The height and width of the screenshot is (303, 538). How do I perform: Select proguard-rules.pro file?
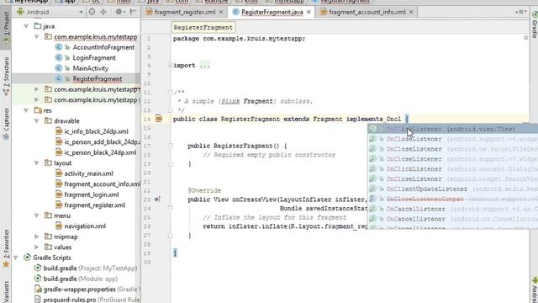tap(92, 300)
